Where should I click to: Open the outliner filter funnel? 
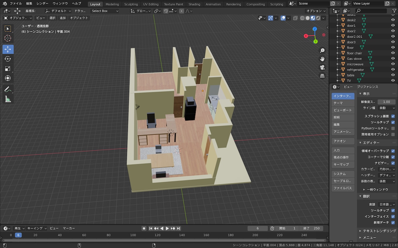(x=394, y=11)
